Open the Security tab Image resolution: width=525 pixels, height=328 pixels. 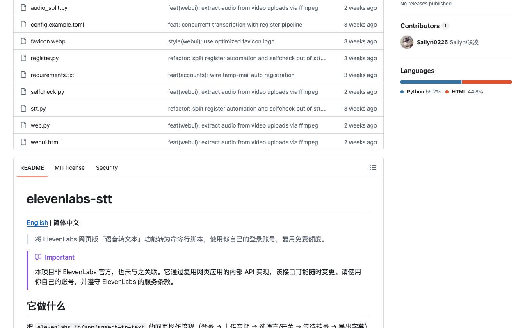(107, 168)
